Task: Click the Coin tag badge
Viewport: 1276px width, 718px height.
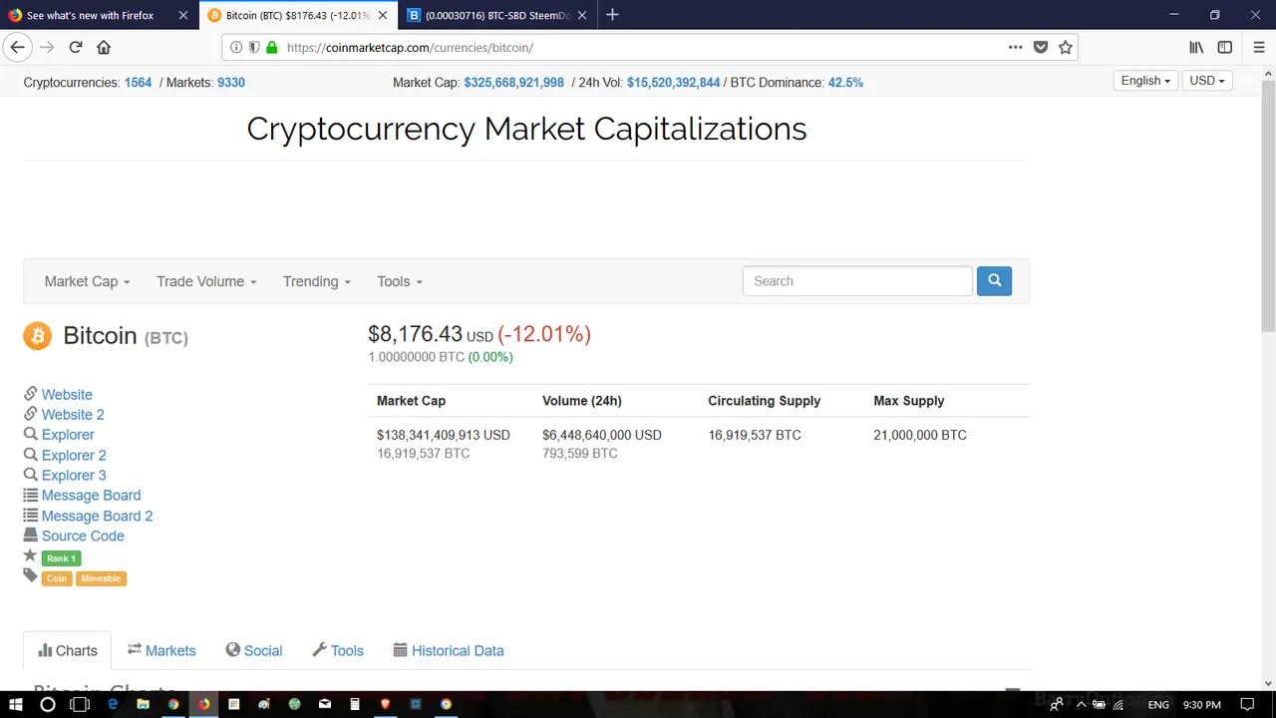Action: coord(57,578)
